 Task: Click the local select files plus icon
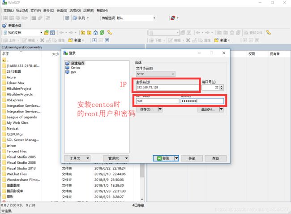tap(94, 40)
